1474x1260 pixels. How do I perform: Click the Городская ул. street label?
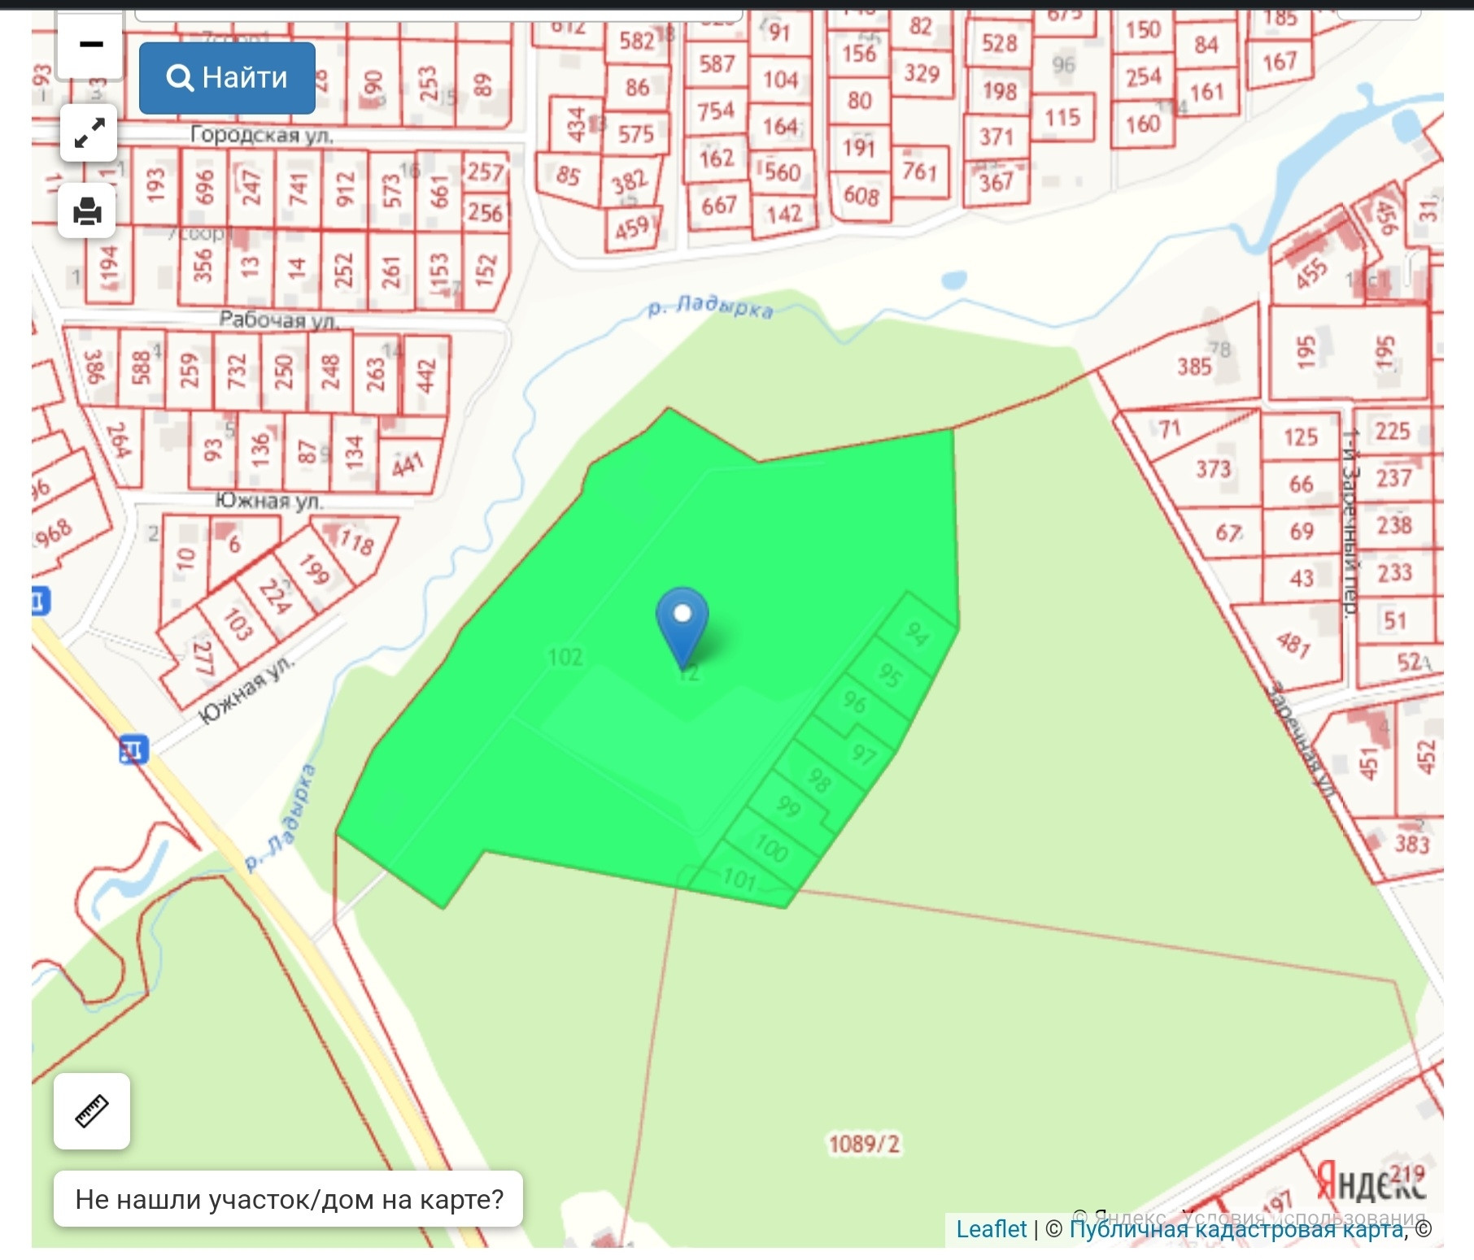(x=262, y=134)
